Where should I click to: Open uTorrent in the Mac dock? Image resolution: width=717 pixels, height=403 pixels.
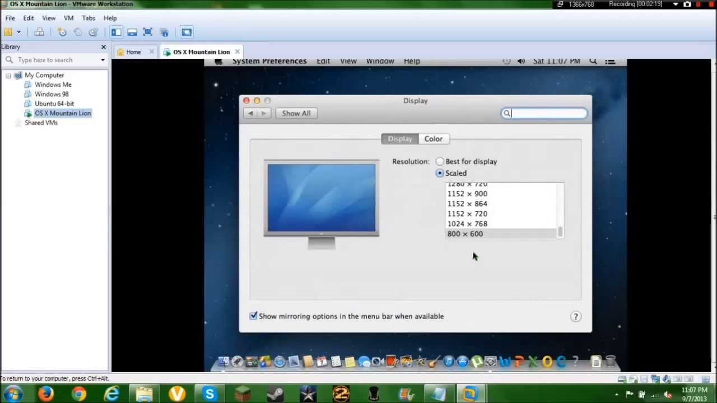click(x=477, y=362)
